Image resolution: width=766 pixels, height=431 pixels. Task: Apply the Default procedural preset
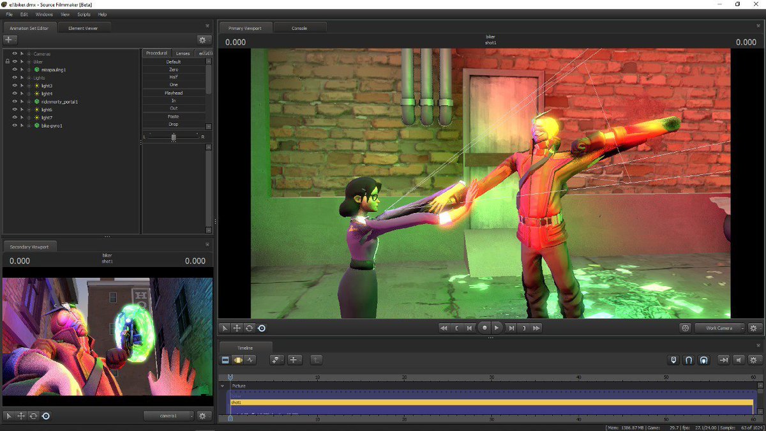coord(174,62)
